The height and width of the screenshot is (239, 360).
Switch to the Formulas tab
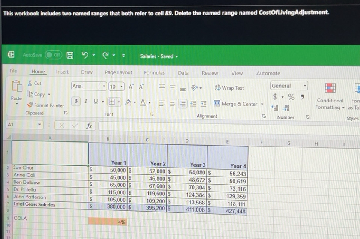[x=154, y=73]
